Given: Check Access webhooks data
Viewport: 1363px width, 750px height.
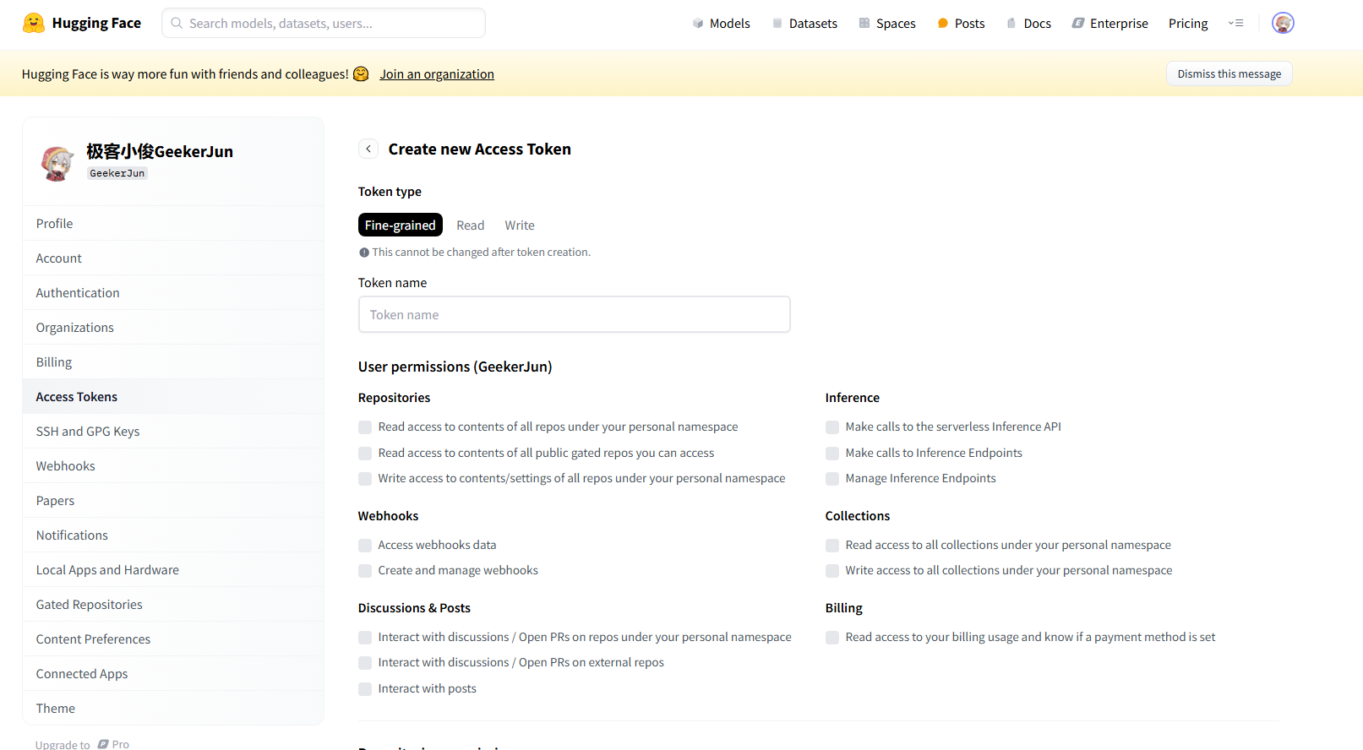Looking at the screenshot, I should coord(365,546).
